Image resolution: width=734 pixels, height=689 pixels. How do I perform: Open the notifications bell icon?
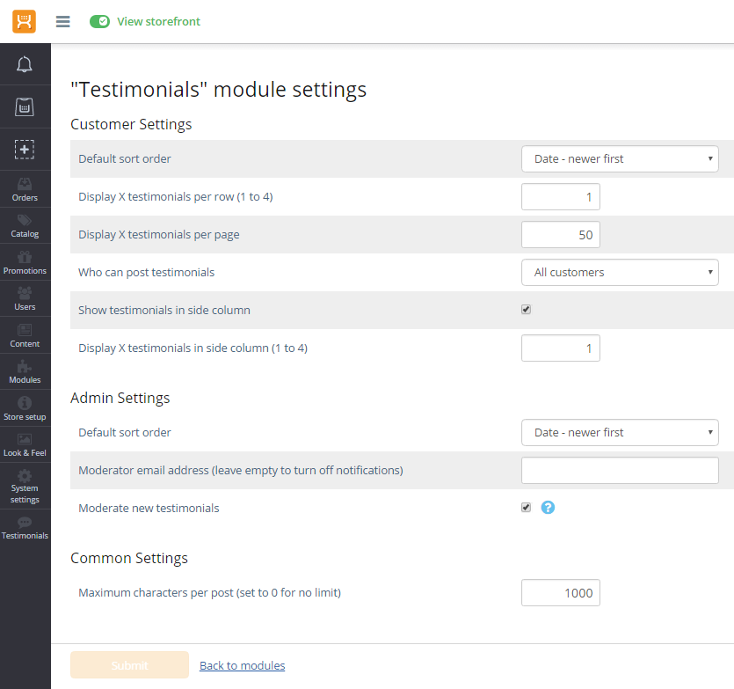coord(25,64)
